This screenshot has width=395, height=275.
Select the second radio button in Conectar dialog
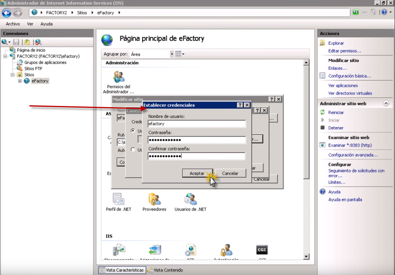pos(133,150)
